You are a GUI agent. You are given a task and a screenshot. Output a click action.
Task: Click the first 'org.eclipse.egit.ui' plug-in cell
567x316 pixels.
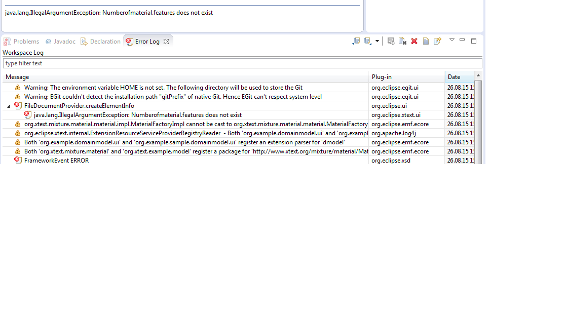[395, 88]
